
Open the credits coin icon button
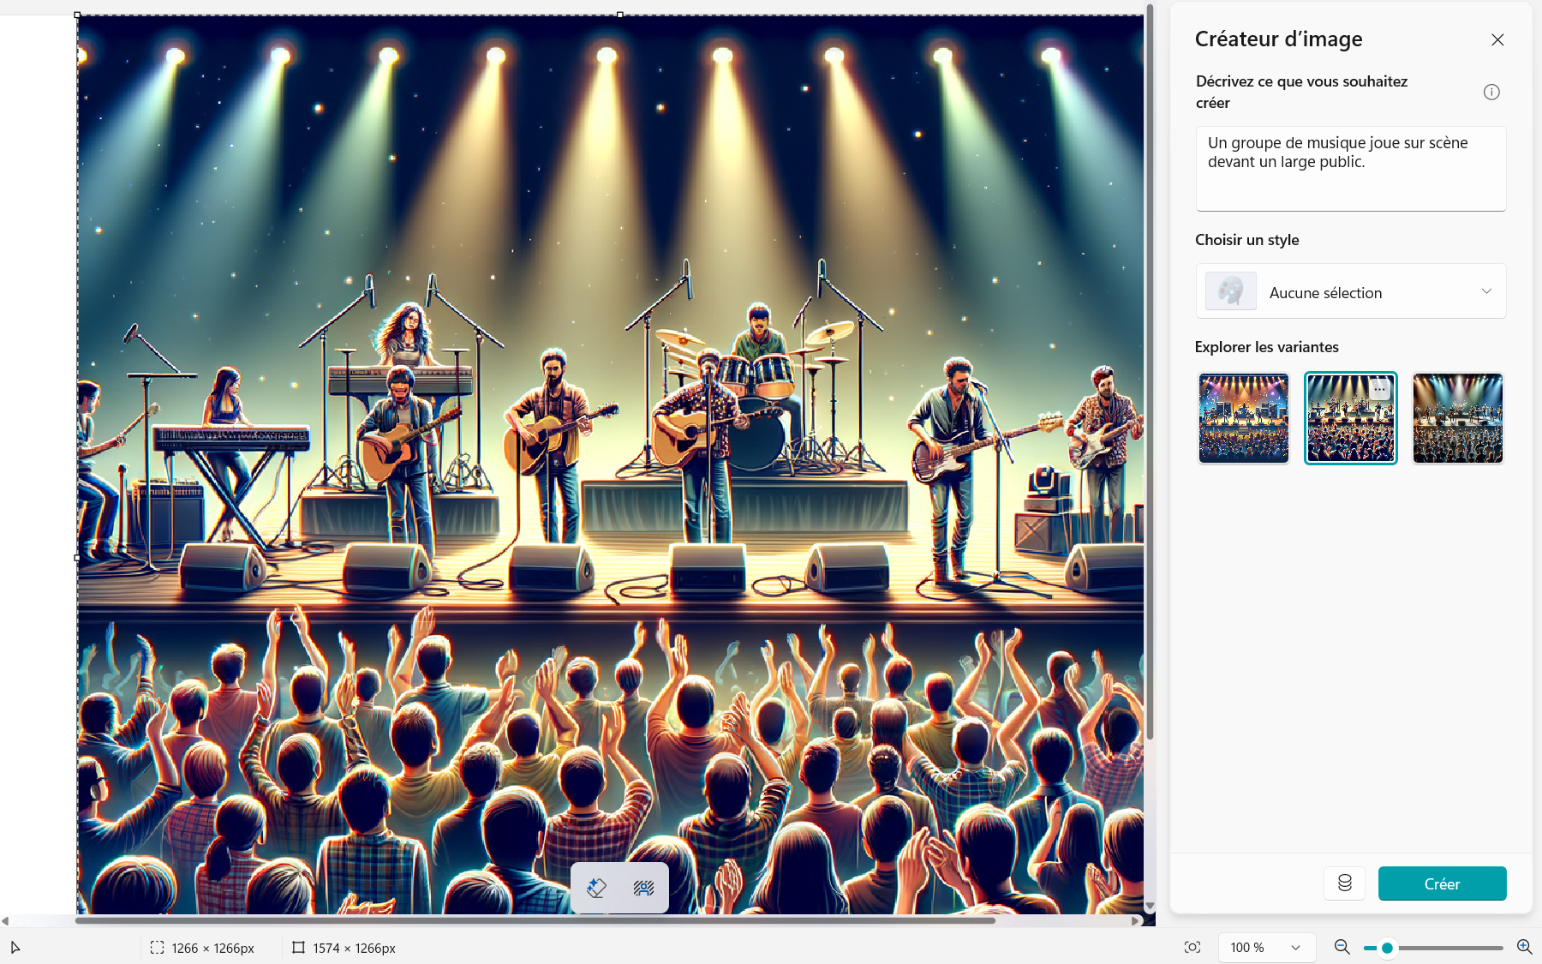click(x=1344, y=883)
